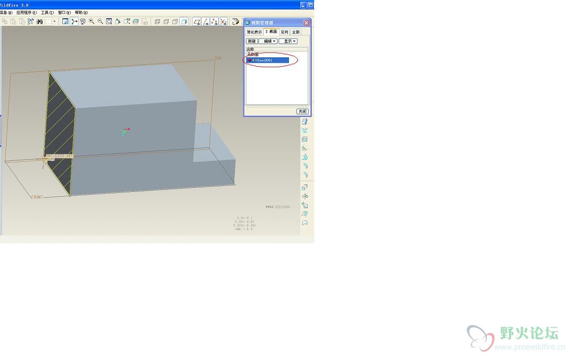
Task: Expand the selection box dropdown arrow
Action: click(x=54, y=22)
